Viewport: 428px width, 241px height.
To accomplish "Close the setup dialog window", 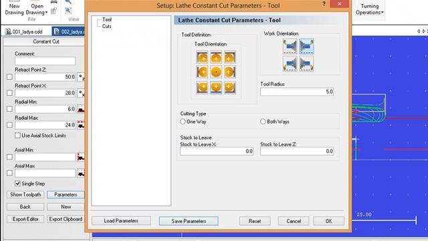I will 339,3.
